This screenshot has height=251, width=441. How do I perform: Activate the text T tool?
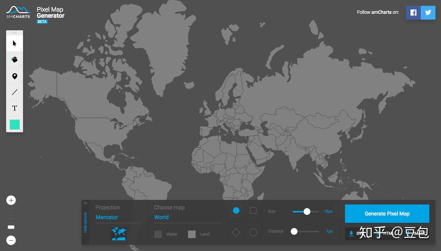[x=14, y=108]
